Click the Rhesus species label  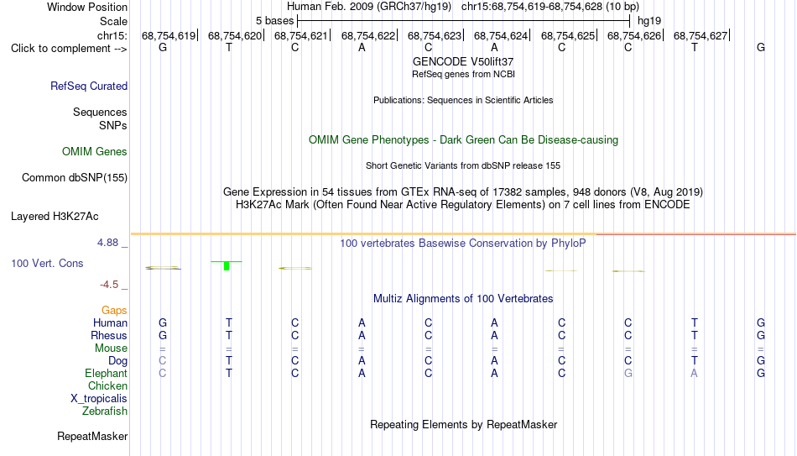click(x=109, y=335)
